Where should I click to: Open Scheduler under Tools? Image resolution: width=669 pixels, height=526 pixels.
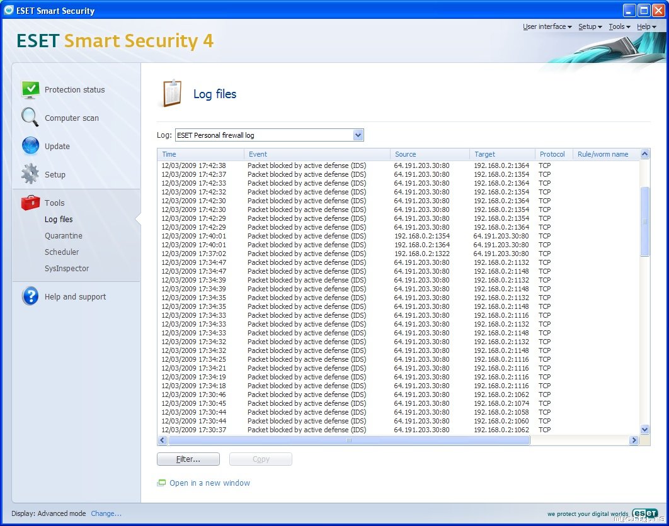click(x=62, y=252)
